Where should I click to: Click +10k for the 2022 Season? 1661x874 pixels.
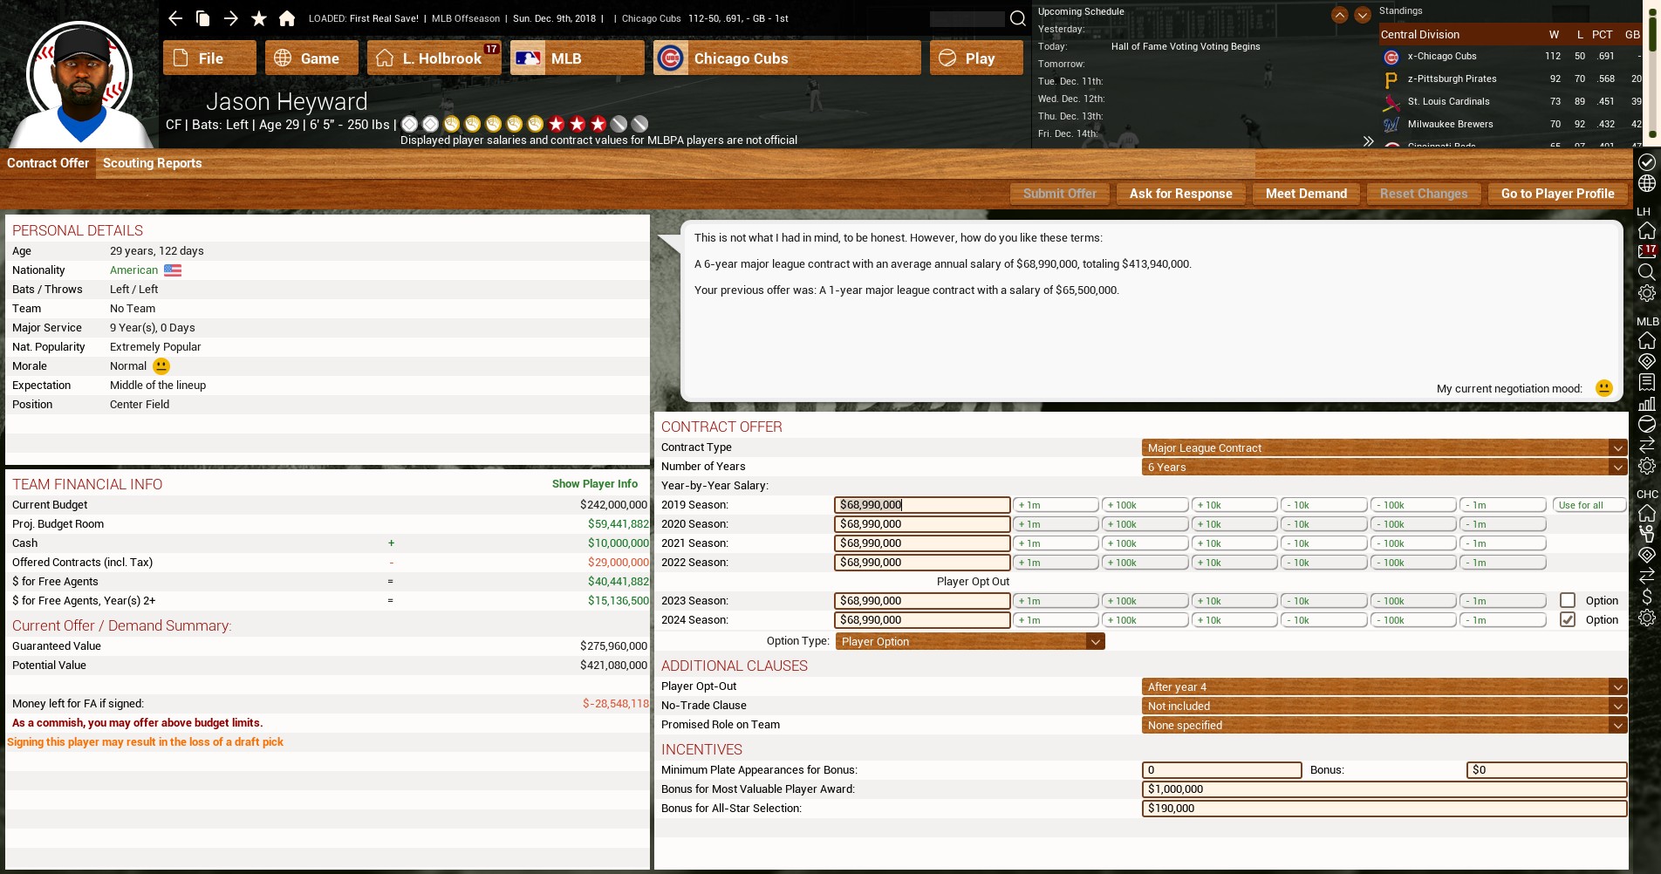(1234, 563)
